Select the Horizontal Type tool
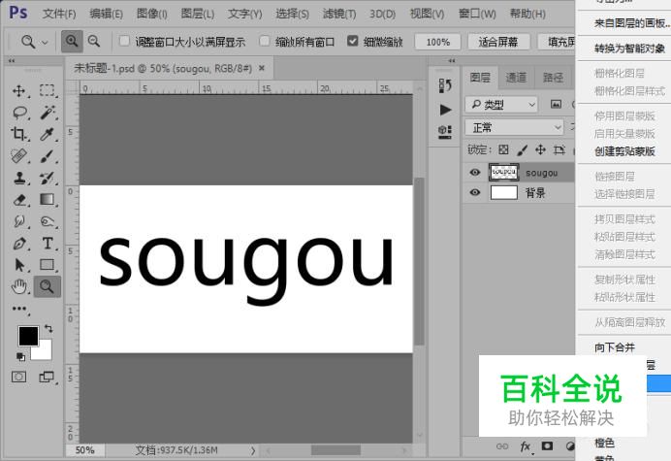The image size is (671, 461). pyautogui.click(x=48, y=244)
